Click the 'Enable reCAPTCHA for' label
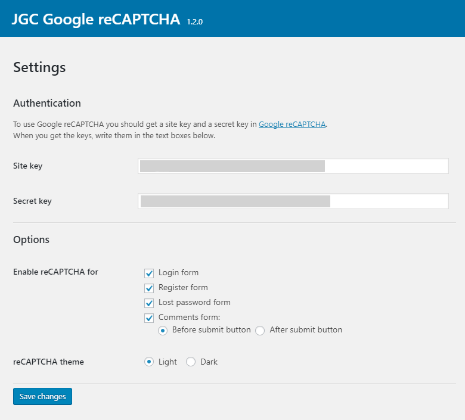 [x=55, y=272]
